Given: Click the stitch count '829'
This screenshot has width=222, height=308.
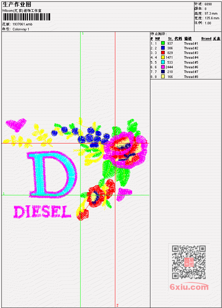Looking at the screenshot, I should tap(170, 53).
